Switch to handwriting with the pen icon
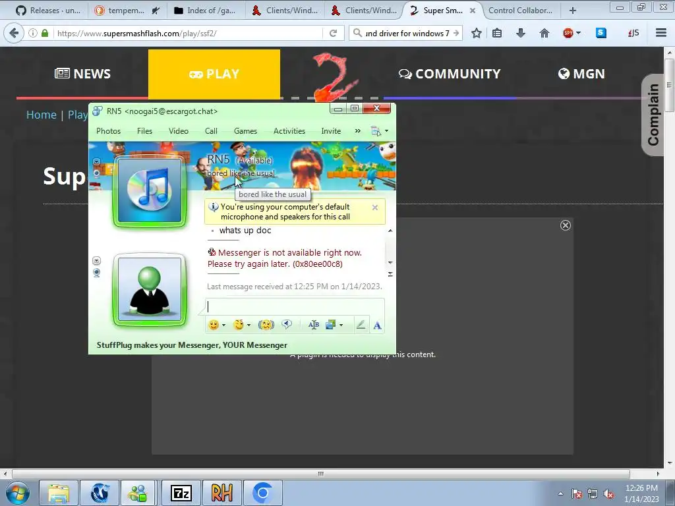675x506 pixels. click(361, 325)
